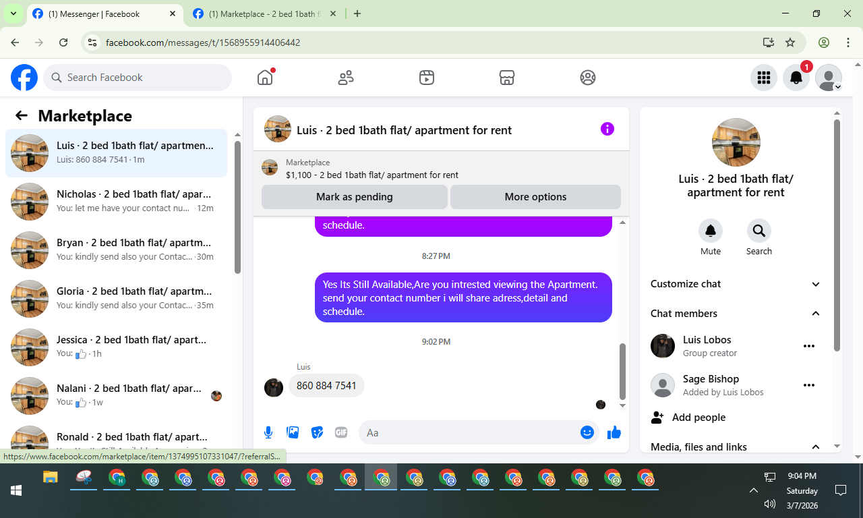Image resolution: width=863 pixels, height=518 pixels.
Task: Switch to Marketplace 2 bed browser tab
Action: tap(266, 14)
